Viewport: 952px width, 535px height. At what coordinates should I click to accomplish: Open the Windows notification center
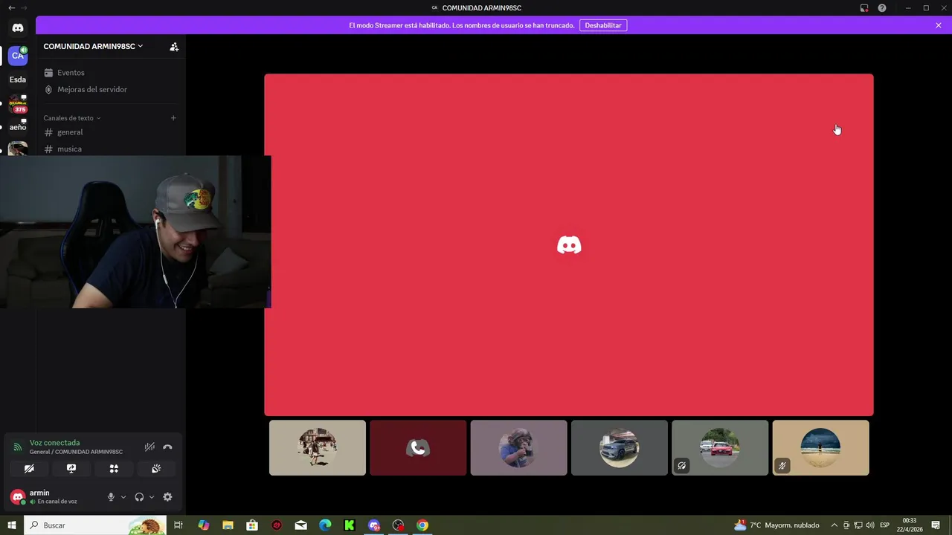(x=936, y=525)
